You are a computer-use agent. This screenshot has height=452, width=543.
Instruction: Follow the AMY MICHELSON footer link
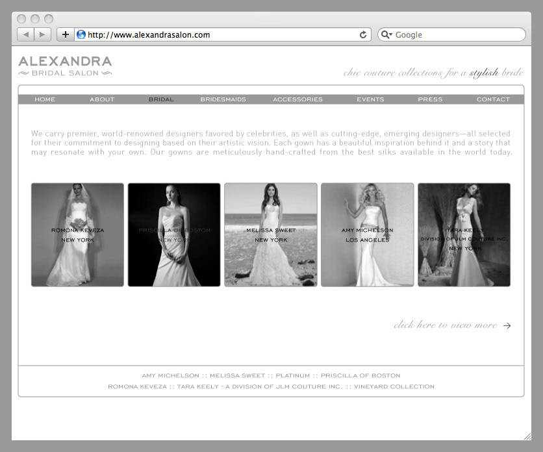tap(170, 375)
